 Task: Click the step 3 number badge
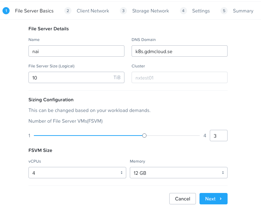click(x=123, y=11)
